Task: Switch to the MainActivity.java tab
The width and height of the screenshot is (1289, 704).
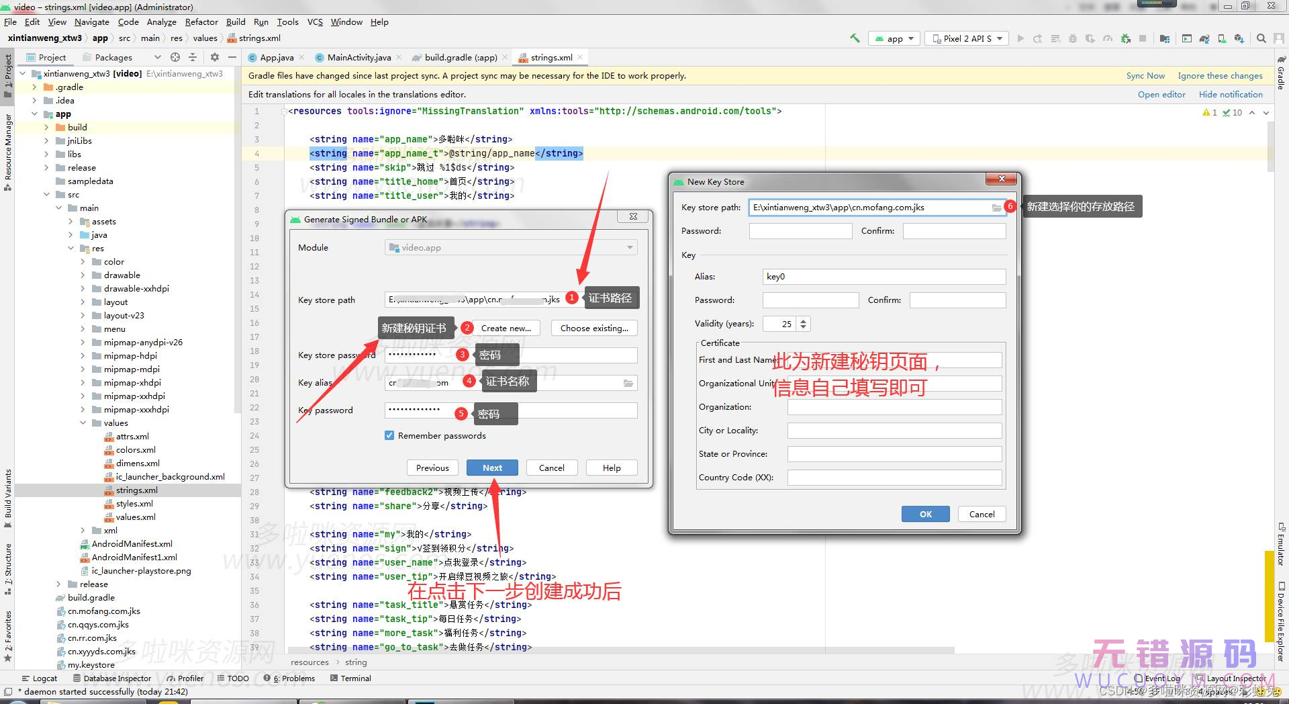Action: (359, 57)
